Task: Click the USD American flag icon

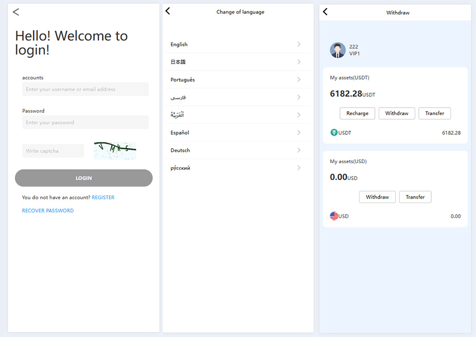Action: click(334, 216)
